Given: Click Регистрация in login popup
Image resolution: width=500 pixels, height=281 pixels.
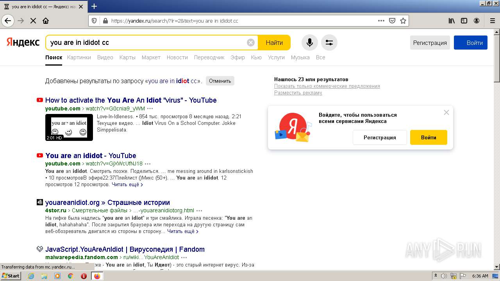Looking at the screenshot, I should click(380, 137).
